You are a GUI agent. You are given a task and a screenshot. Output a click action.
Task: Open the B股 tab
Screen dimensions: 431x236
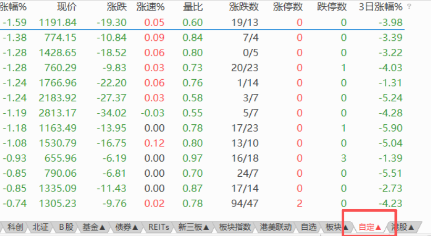coord(66,227)
